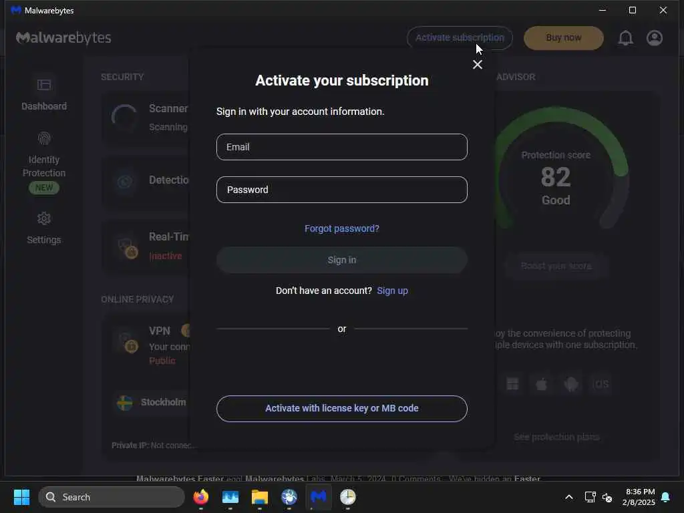The image size is (684, 513).
Task: Open the notifications bell icon
Action: [x=625, y=38]
